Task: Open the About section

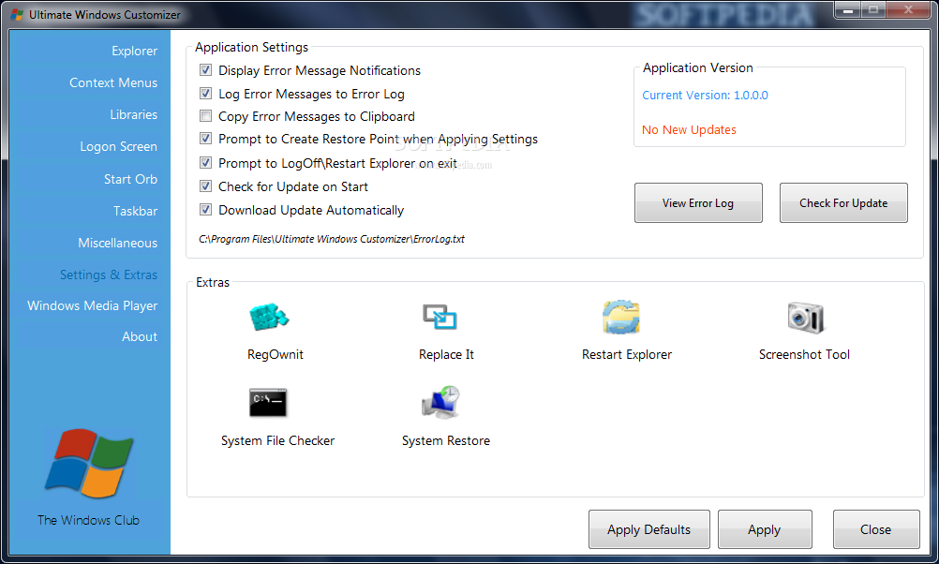Action: pyautogui.click(x=140, y=336)
